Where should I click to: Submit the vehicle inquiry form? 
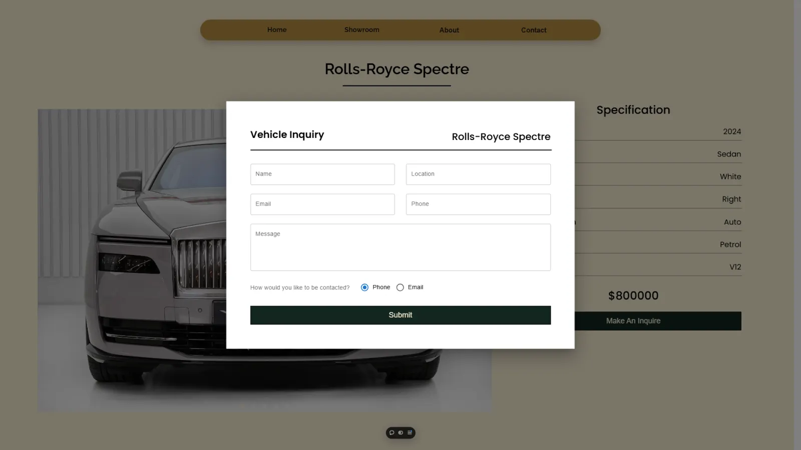coord(400,315)
